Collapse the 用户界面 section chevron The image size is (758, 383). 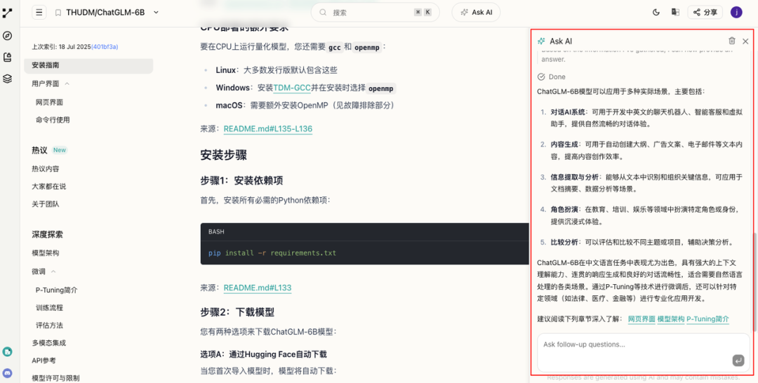[x=67, y=83]
